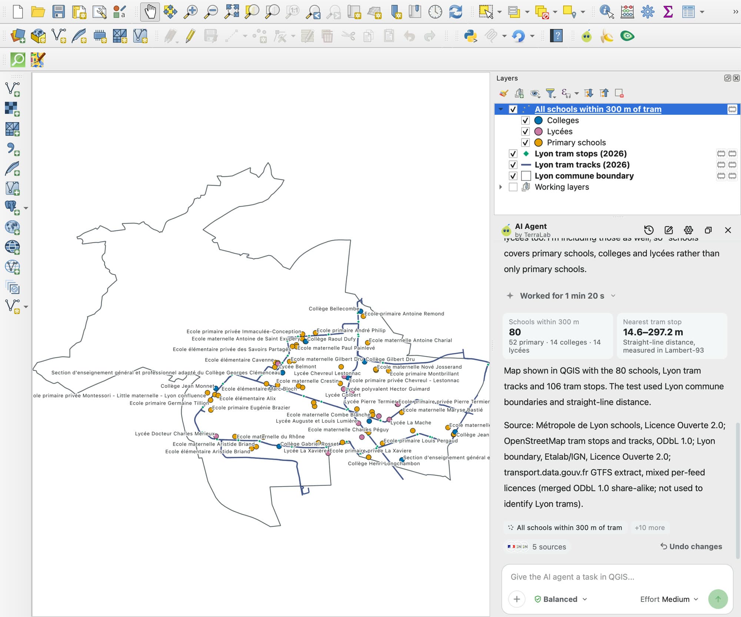This screenshot has width=741, height=617.
Task: Expand the Working layers group
Action: (501, 187)
